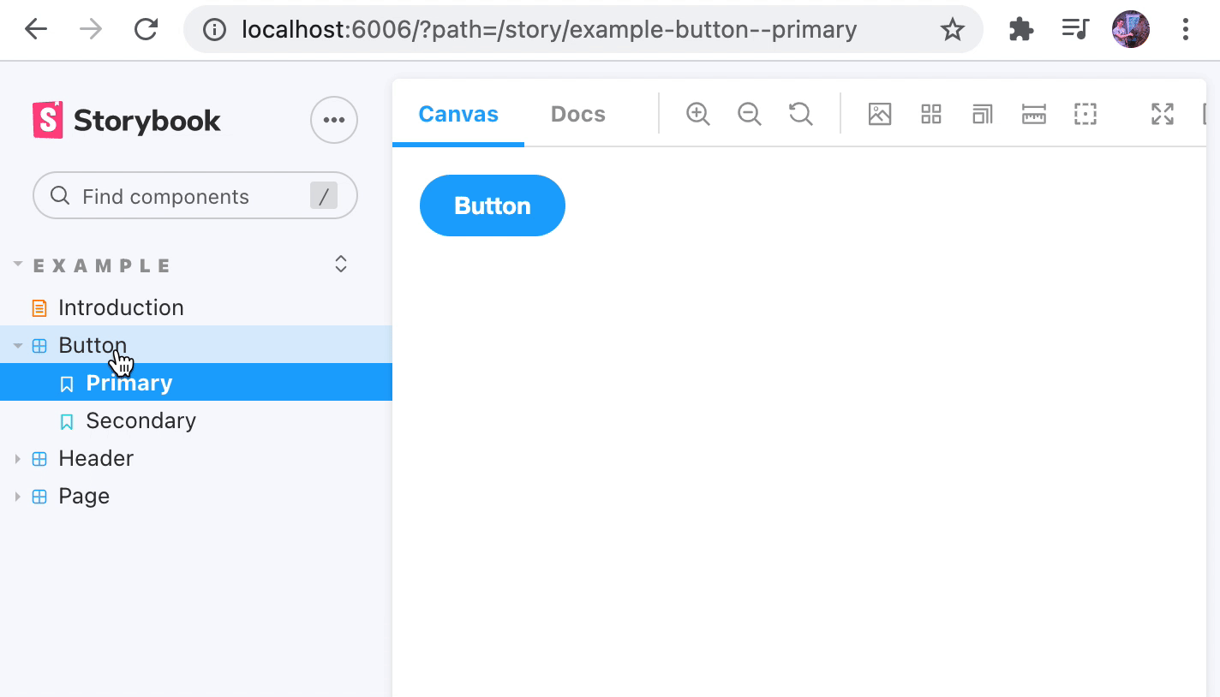The width and height of the screenshot is (1220, 697).
Task: Enable the measure tool
Action: [x=1033, y=113]
